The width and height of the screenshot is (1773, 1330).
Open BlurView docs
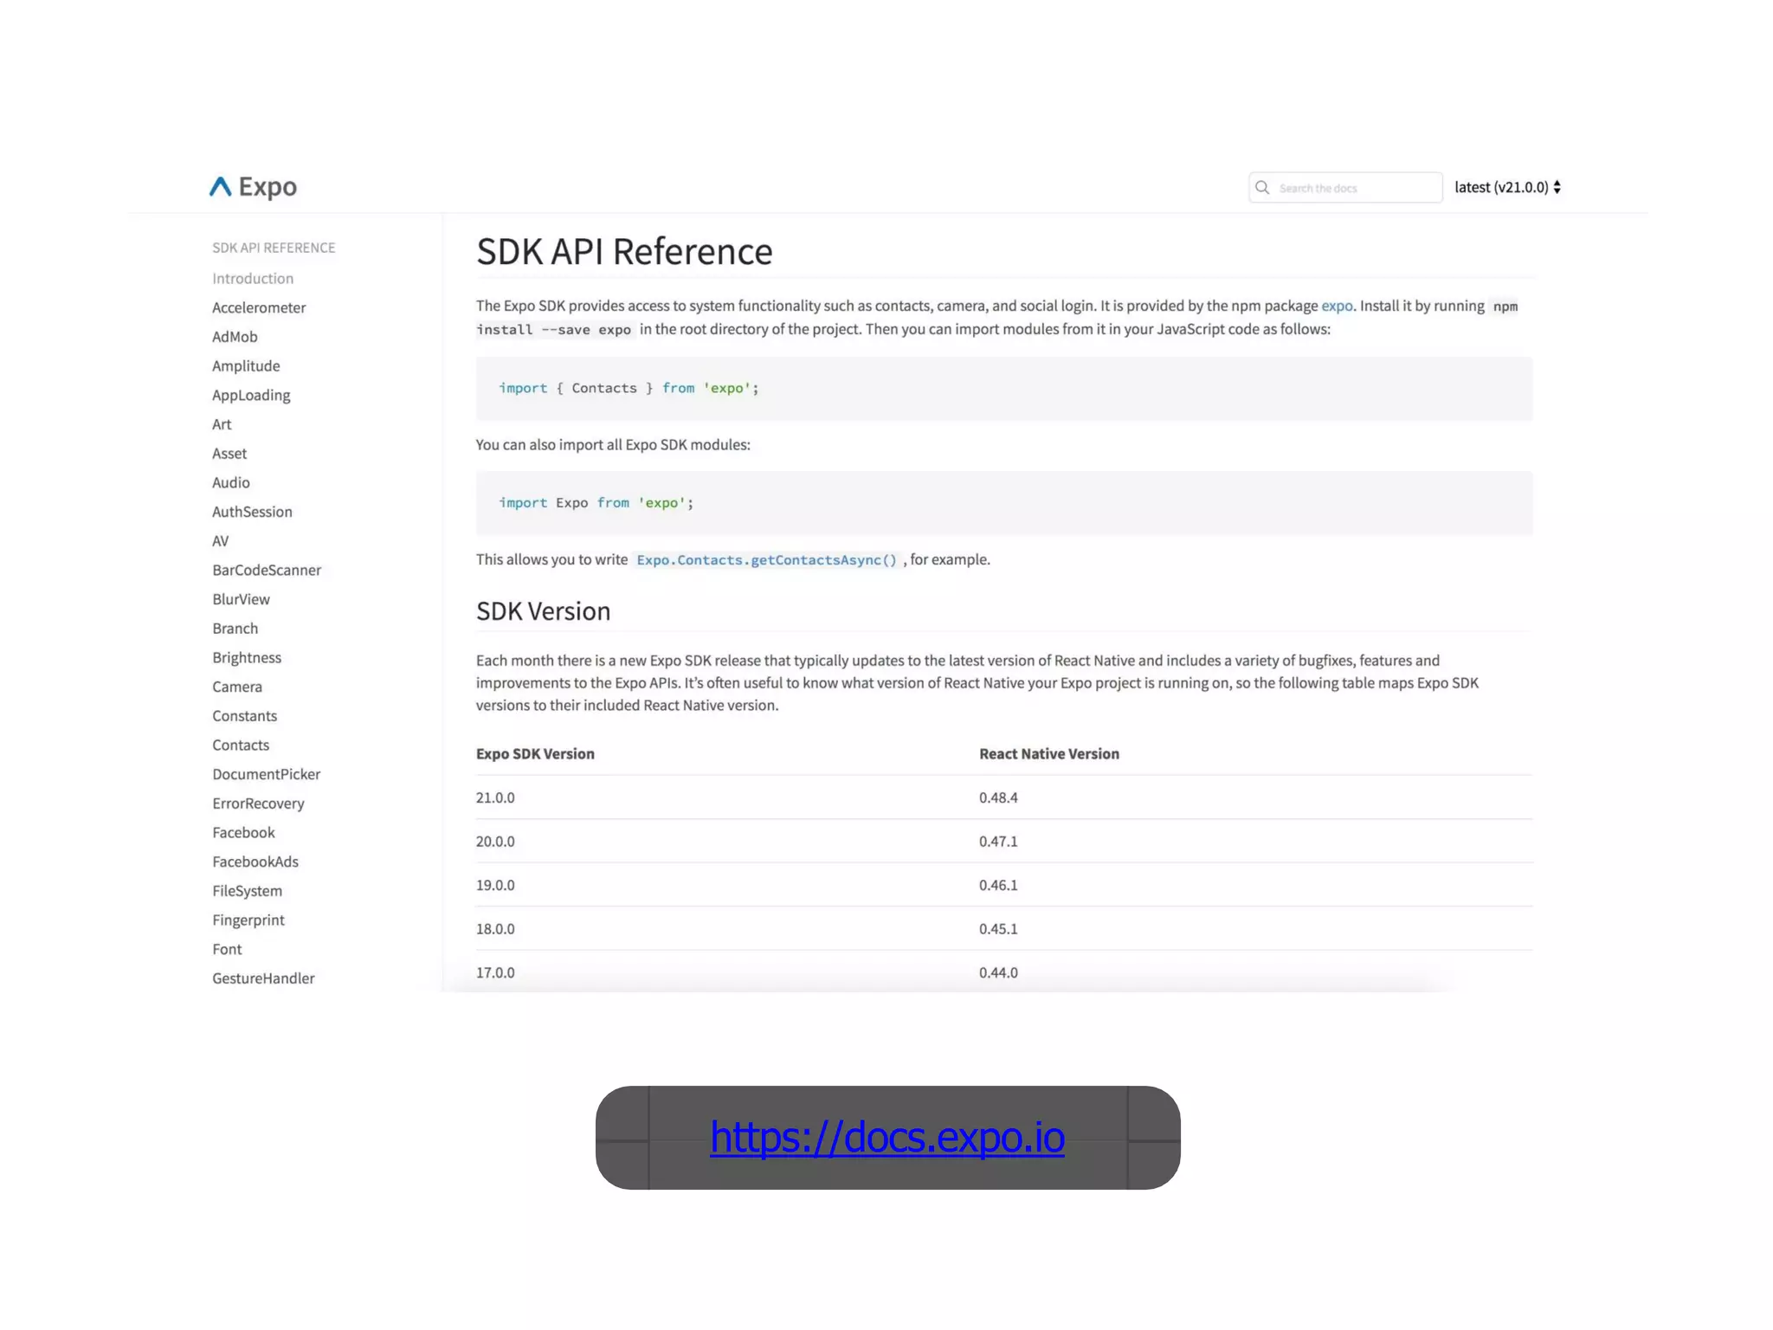(x=241, y=599)
